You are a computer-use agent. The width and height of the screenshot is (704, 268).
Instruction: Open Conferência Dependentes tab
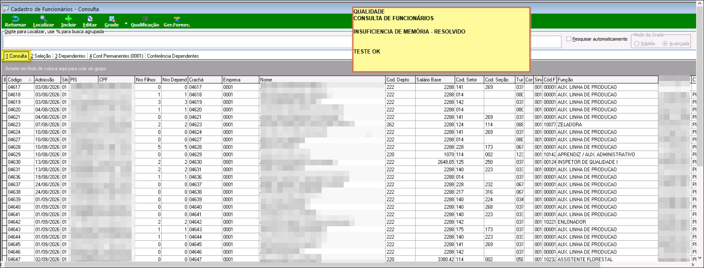pos(173,56)
